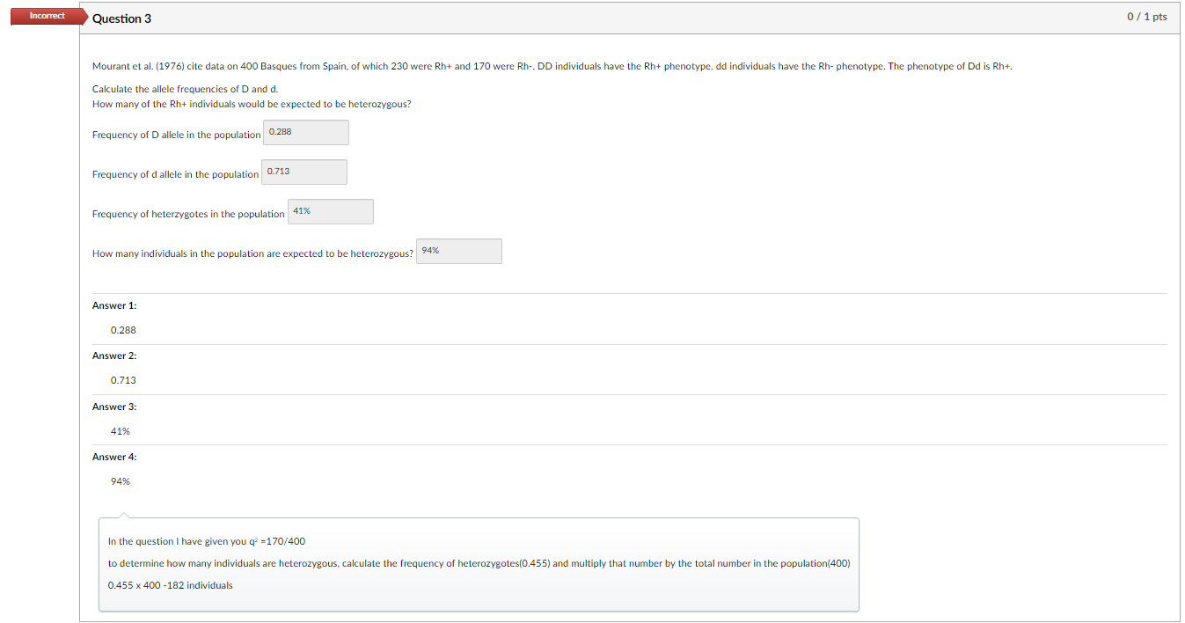Viewport: 1185px width, 623px height.
Task: Select the Answer 4 label
Action: [x=113, y=456]
